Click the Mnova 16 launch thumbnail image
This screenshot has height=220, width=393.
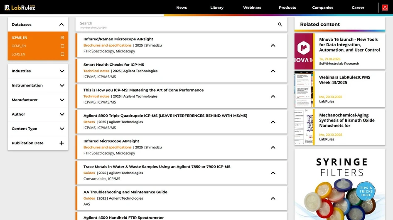(304, 52)
